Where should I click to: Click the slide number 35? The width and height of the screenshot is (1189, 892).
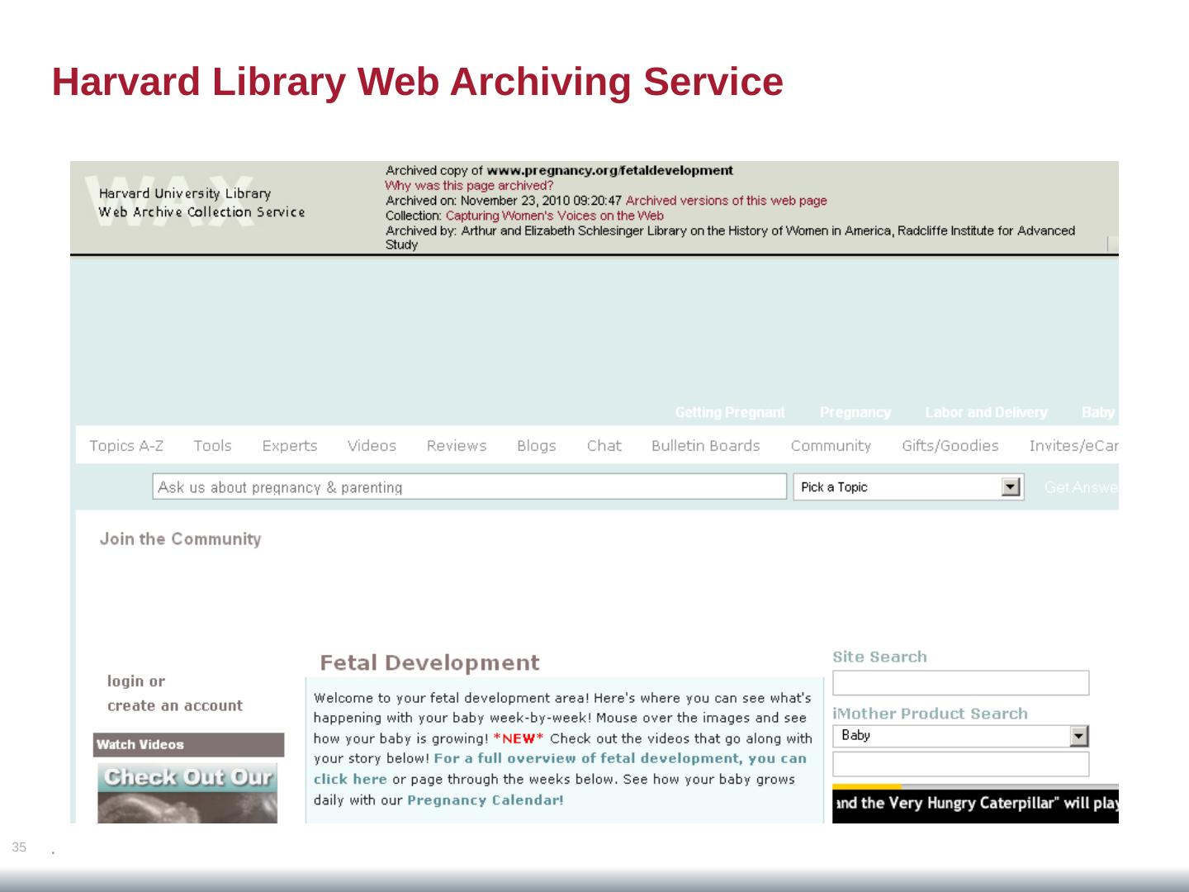[x=19, y=847]
